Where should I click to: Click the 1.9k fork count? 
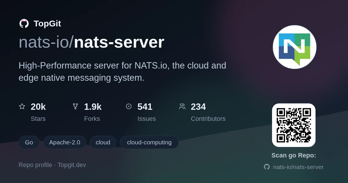93,107
